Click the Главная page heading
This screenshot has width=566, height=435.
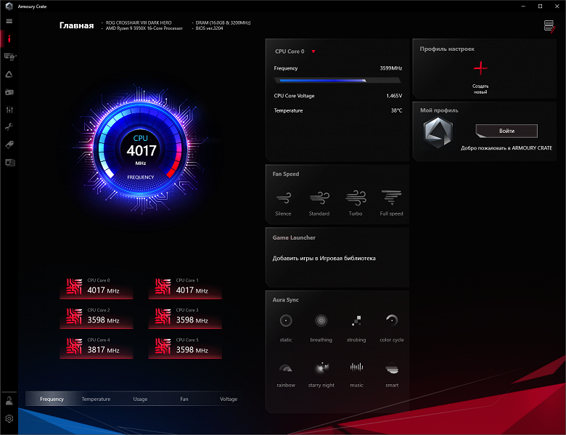pos(76,25)
